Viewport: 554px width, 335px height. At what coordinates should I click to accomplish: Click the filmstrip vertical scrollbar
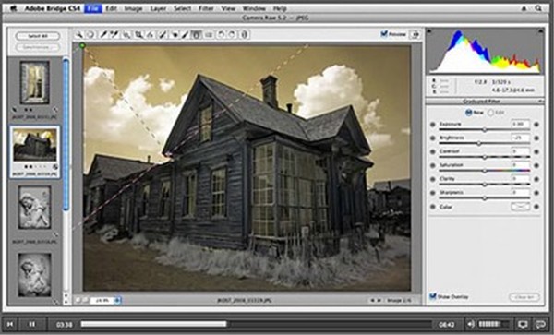pos(66,135)
